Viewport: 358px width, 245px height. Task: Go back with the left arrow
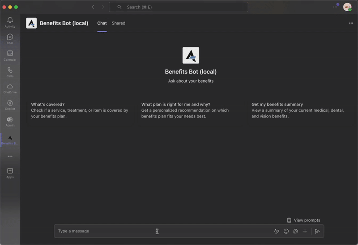[x=93, y=7]
